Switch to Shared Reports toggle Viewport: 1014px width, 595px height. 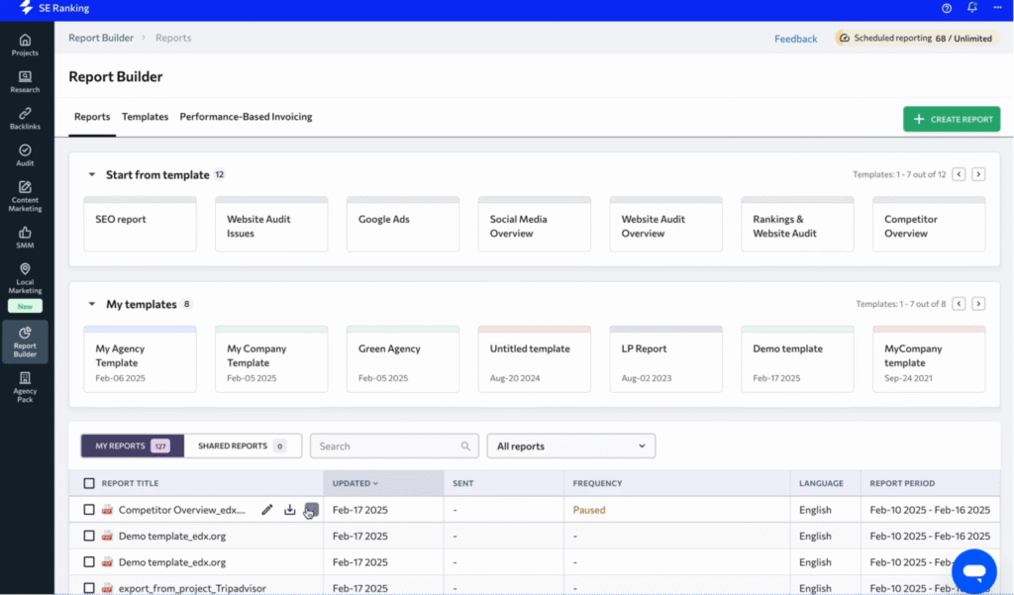(243, 446)
